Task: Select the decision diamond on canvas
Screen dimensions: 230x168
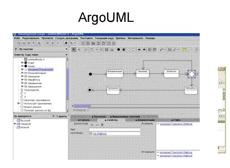Action: [x=192, y=74]
